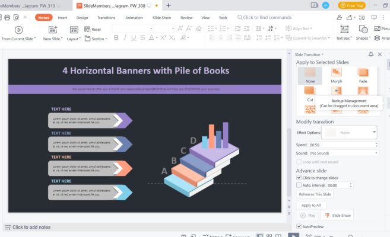Click the Play button in transition panel
The height and width of the screenshot is (237, 390).
point(308,216)
